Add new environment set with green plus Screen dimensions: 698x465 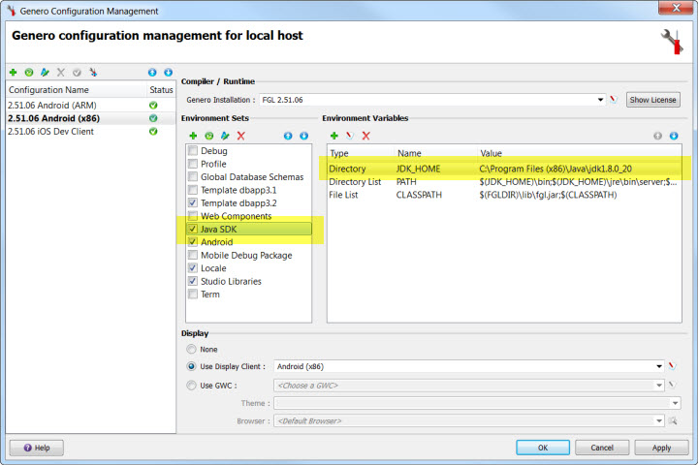(x=194, y=136)
